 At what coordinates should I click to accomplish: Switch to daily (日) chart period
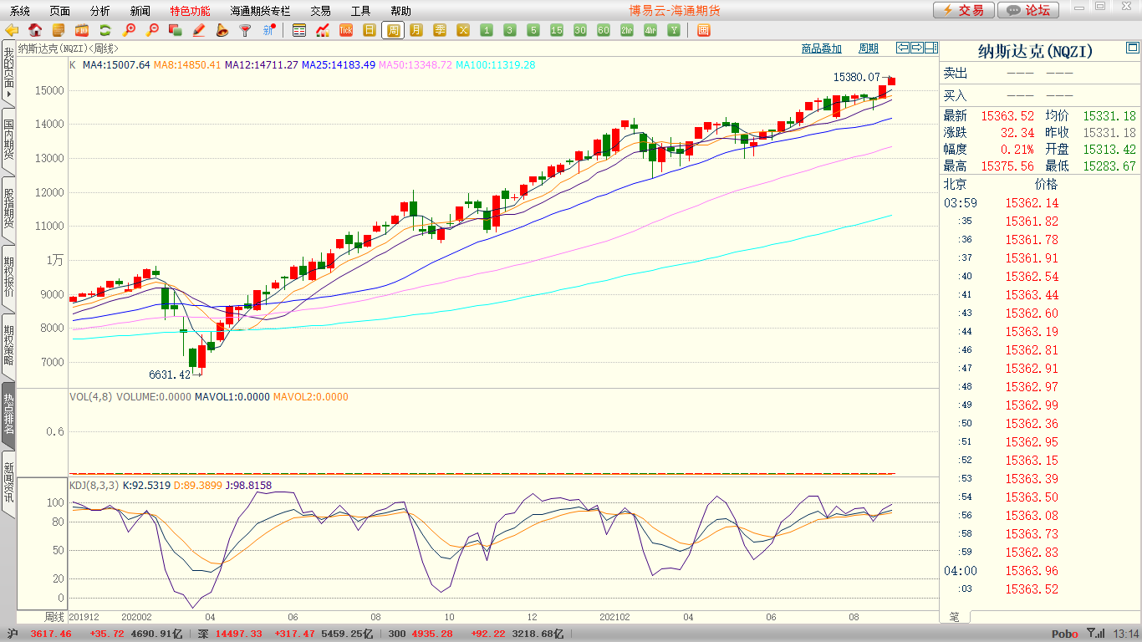tap(370, 30)
